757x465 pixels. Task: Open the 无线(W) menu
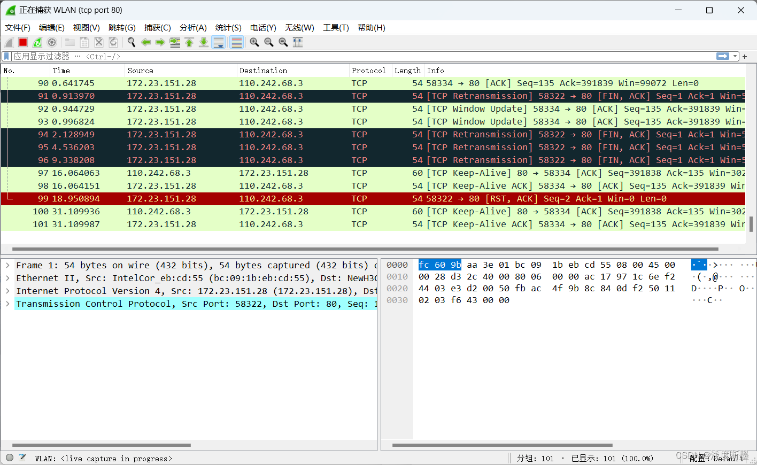point(299,28)
